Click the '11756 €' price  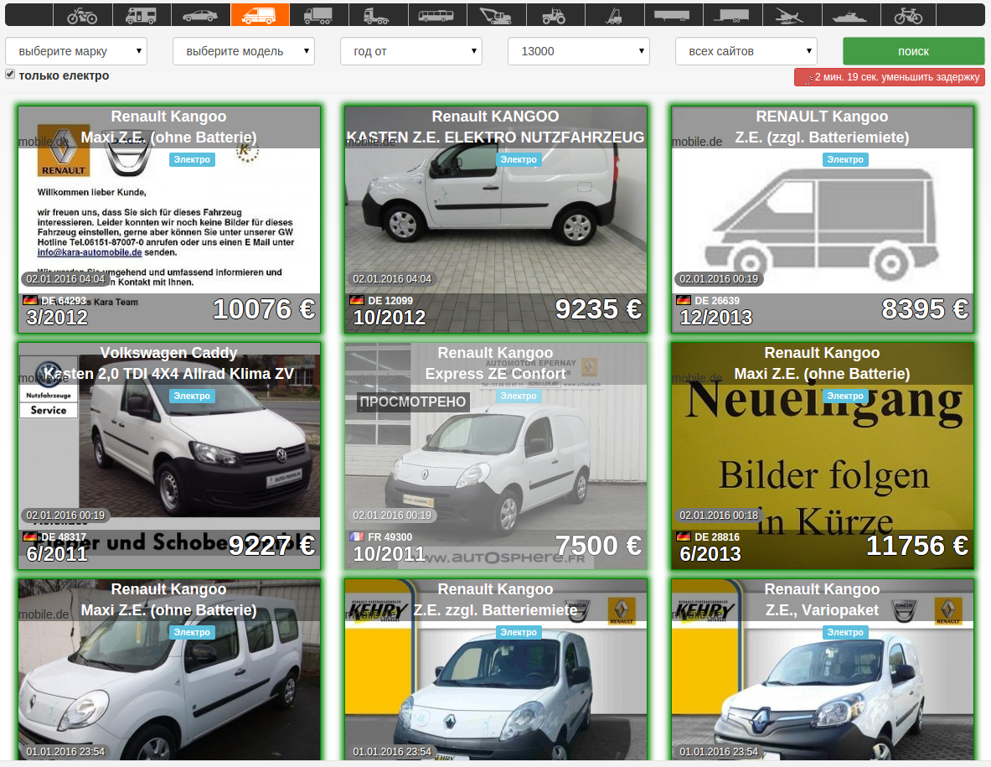(917, 546)
